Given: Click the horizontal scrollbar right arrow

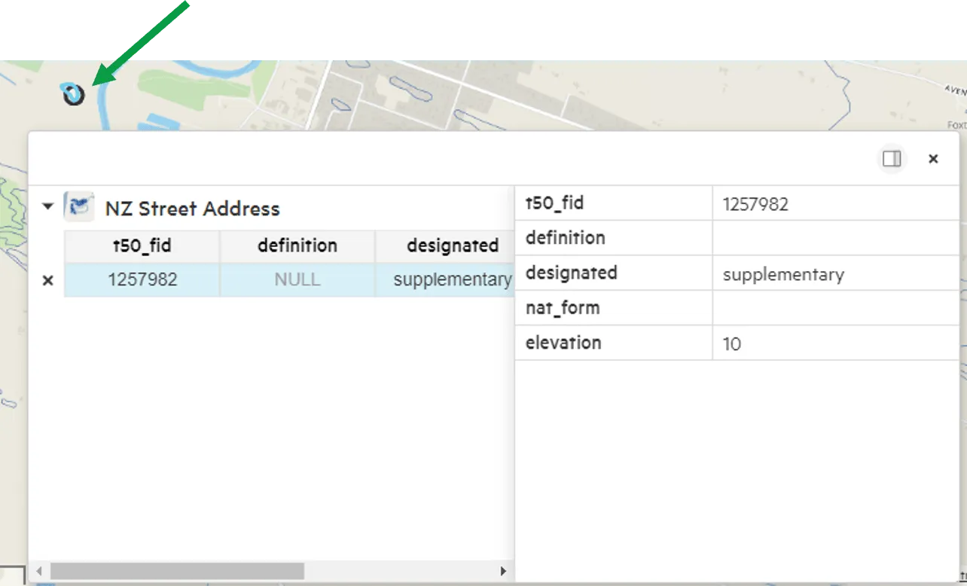Looking at the screenshot, I should point(504,572).
